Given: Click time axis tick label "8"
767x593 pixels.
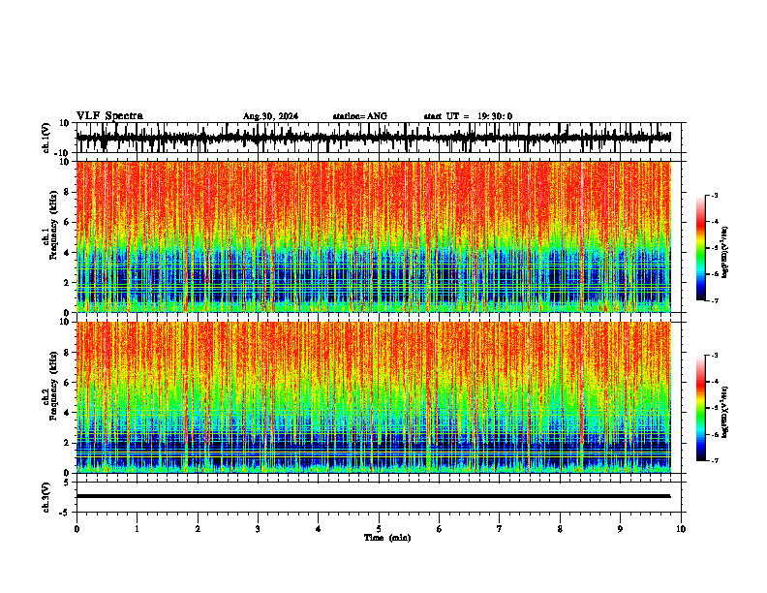Looking at the screenshot, I should coord(560,529).
